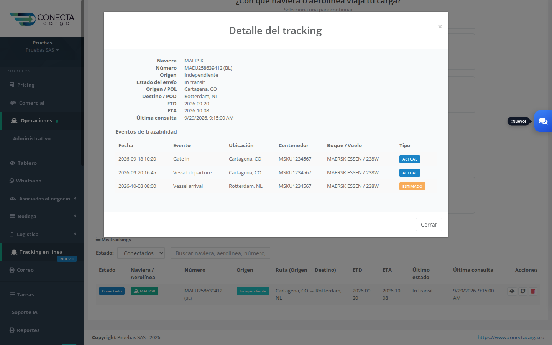Click the ESTIMADO badge for Vessel arrival
The height and width of the screenshot is (345, 552).
[412, 186]
